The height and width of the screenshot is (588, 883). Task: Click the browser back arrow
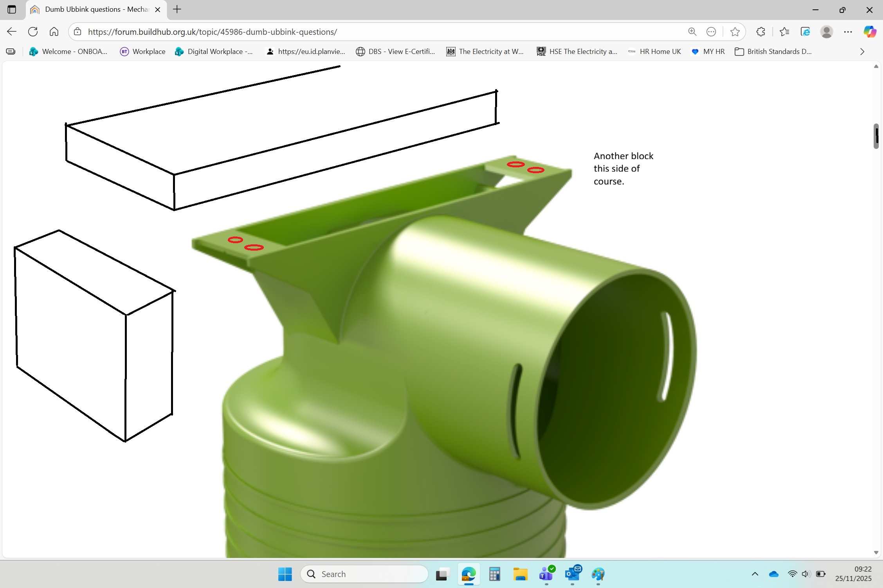[x=12, y=32]
